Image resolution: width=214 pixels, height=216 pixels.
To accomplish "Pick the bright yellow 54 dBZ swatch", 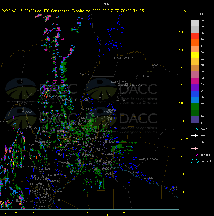I will [x=194, y=55].
